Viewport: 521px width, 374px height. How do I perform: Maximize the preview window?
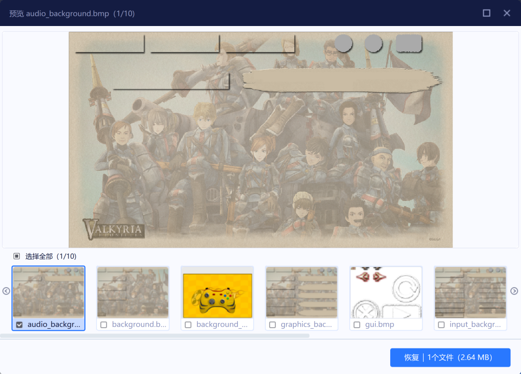pos(486,13)
